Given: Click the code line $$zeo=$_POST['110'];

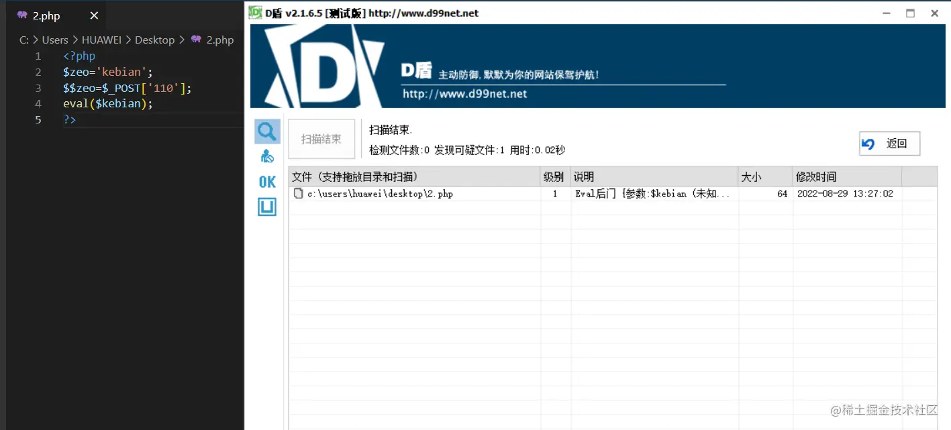Looking at the screenshot, I should click(128, 88).
